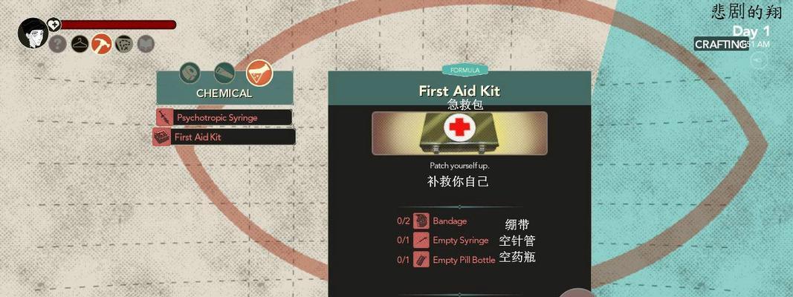Select the chemical flask crafting category
The width and height of the screenshot is (793, 297).
tap(259, 73)
